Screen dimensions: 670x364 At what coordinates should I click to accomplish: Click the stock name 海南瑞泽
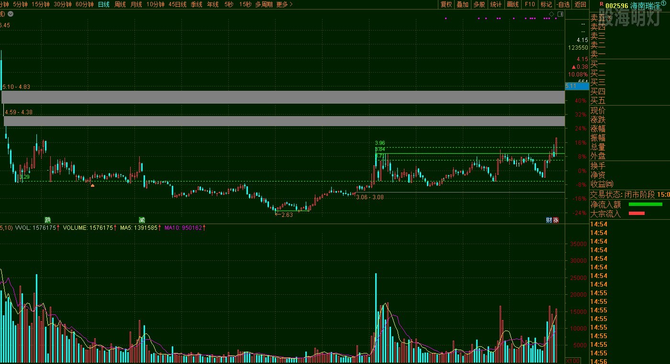tap(645, 6)
